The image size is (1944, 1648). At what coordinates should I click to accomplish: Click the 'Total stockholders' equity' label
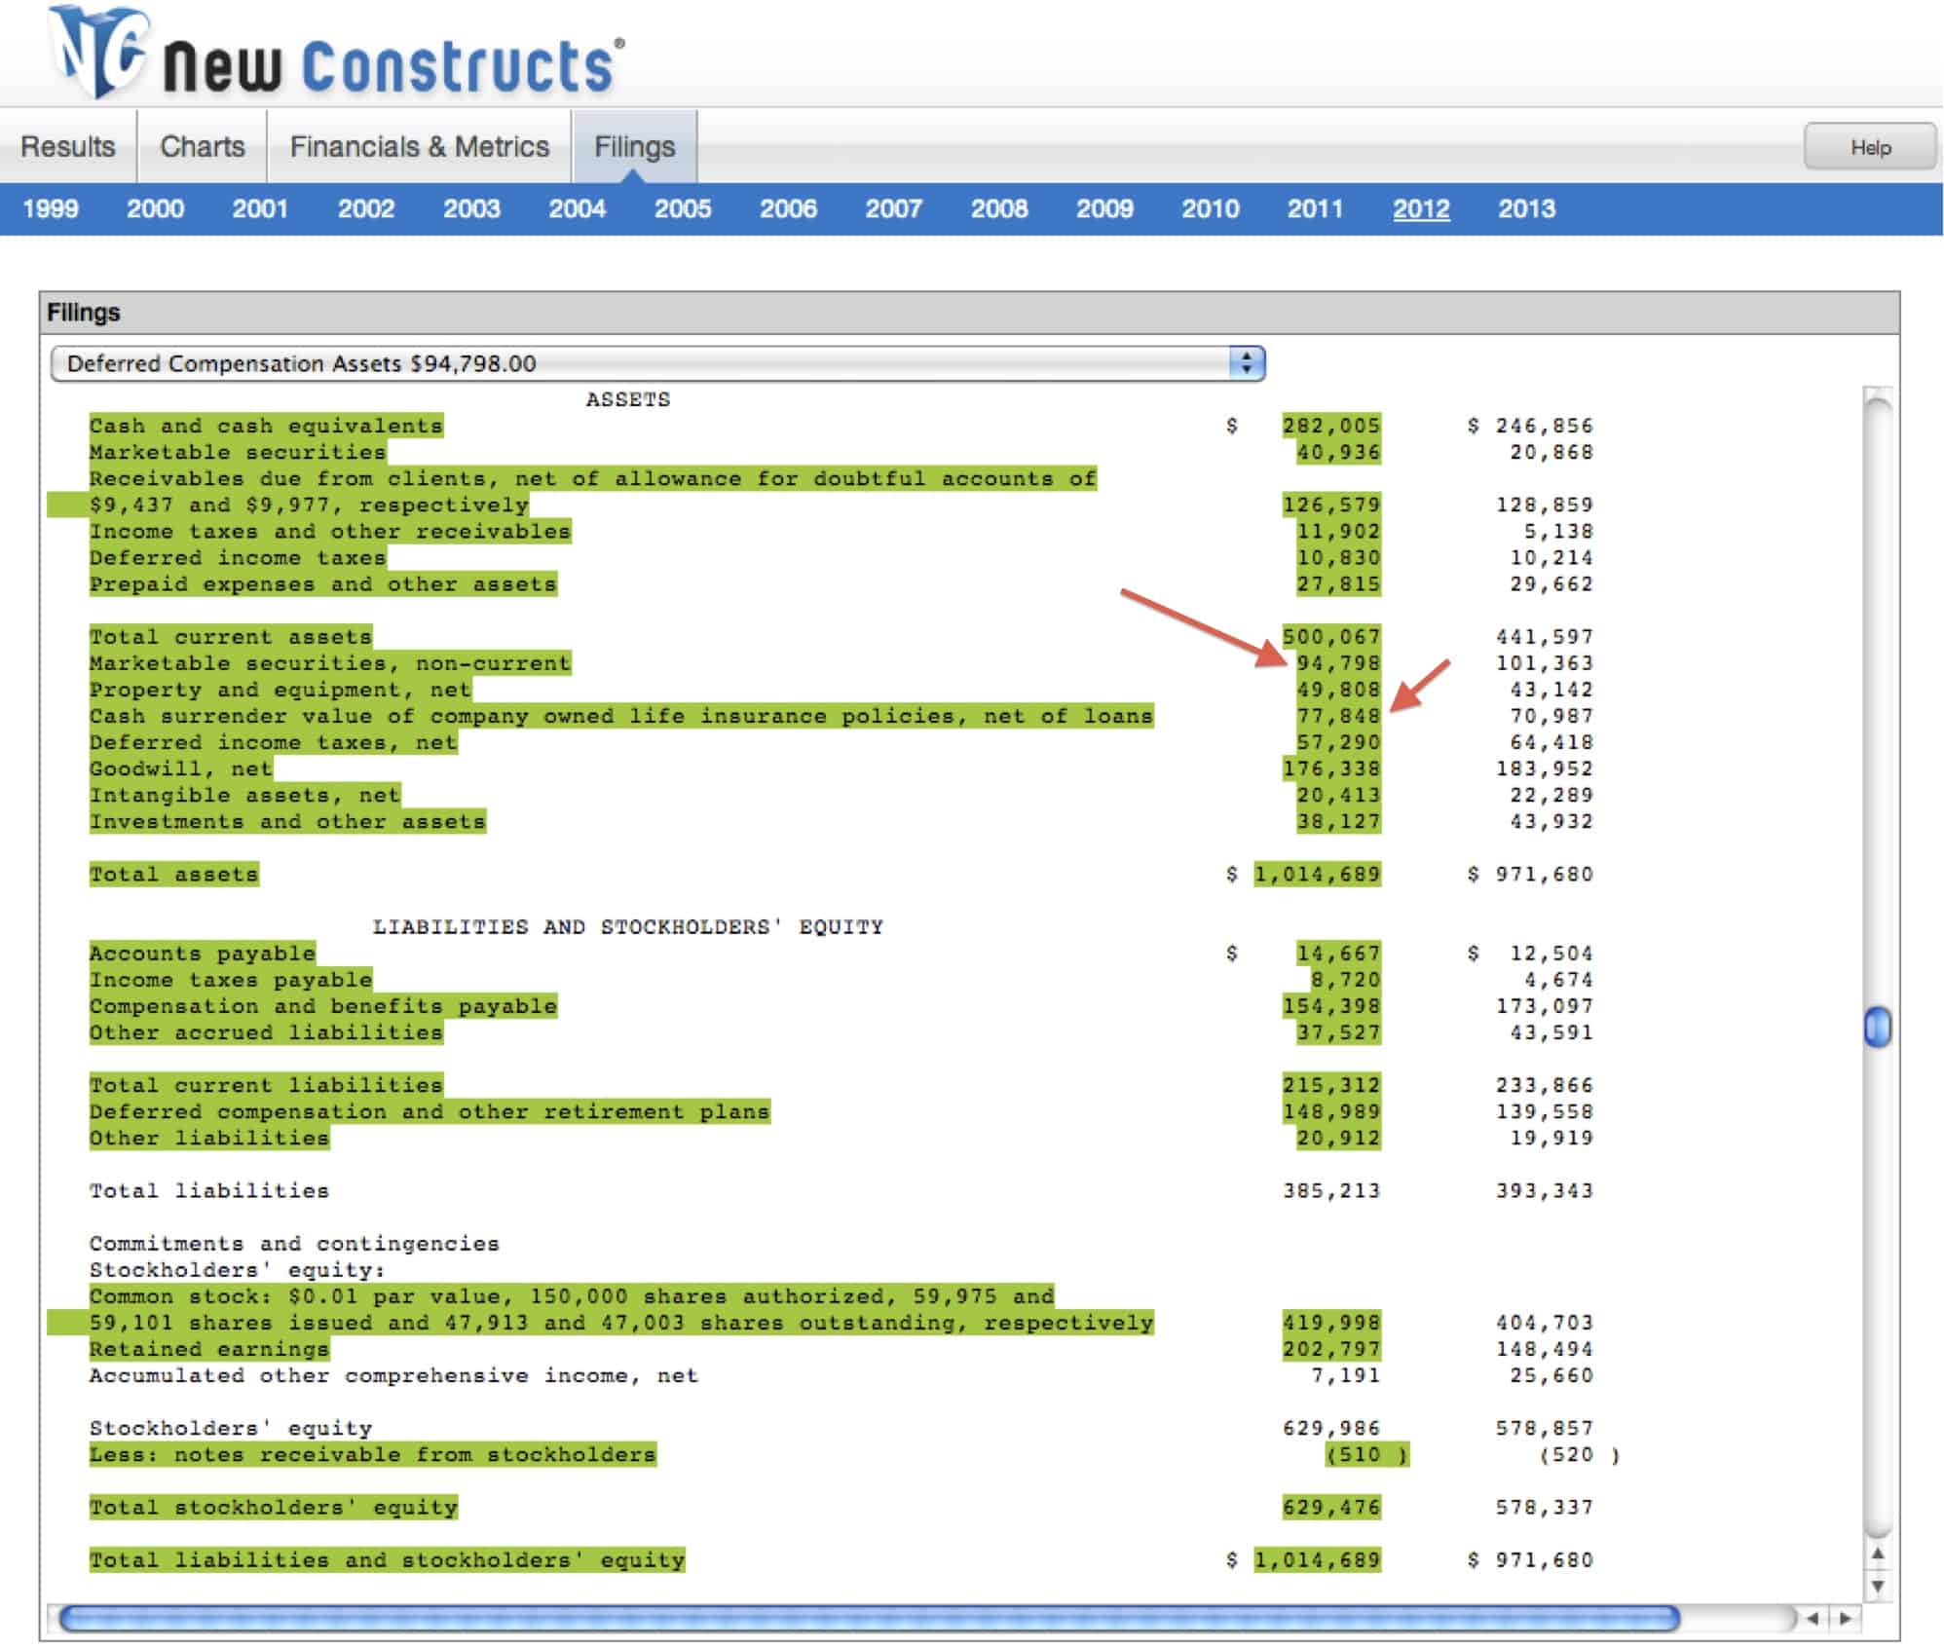coord(274,1508)
